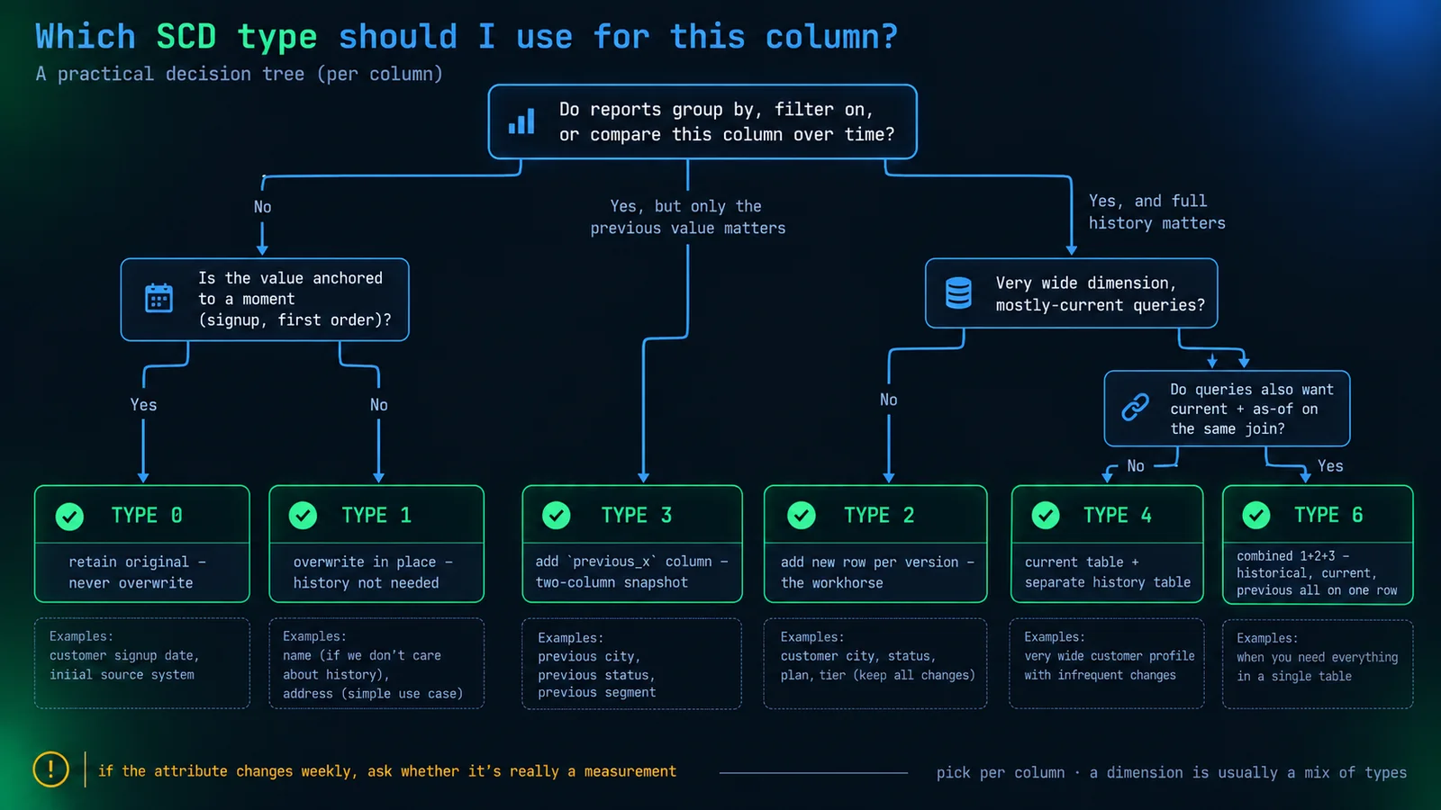Click the examples box mentioning "plan, tier (keep all changes)"

[x=875, y=664]
